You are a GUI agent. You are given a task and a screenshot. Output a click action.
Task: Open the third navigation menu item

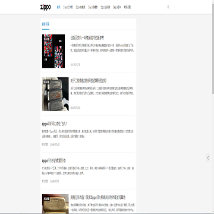[80, 7]
